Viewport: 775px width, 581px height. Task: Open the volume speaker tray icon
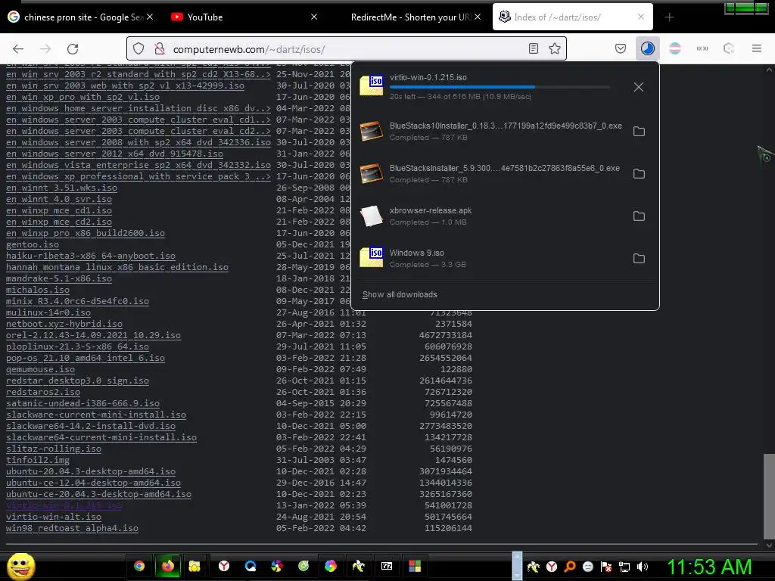tap(642, 567)
